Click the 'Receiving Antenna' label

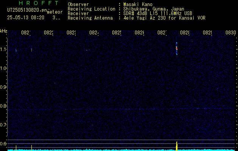(90, 18)
